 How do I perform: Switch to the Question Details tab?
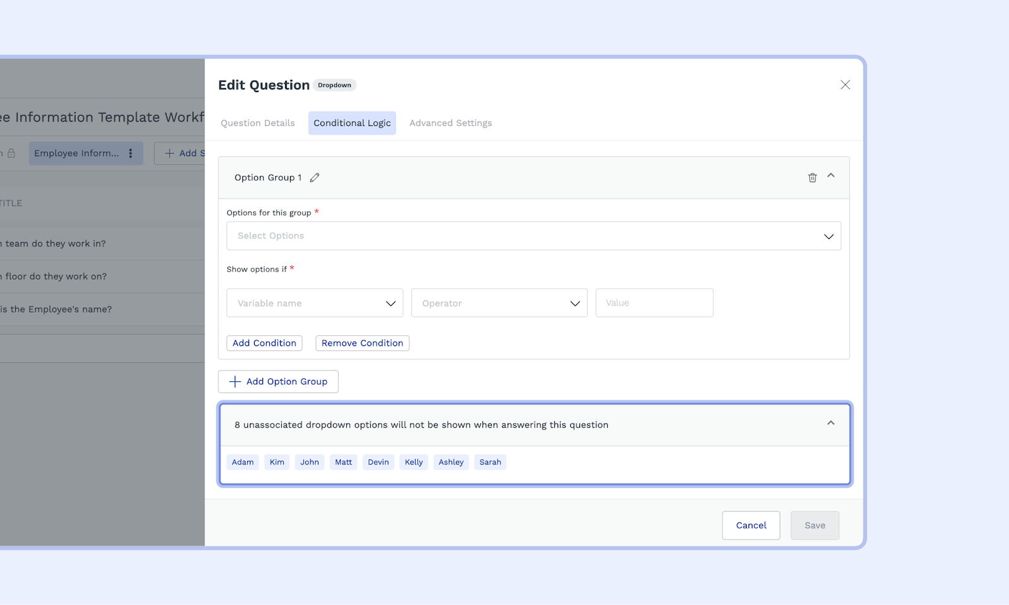(x=258, y=124)
